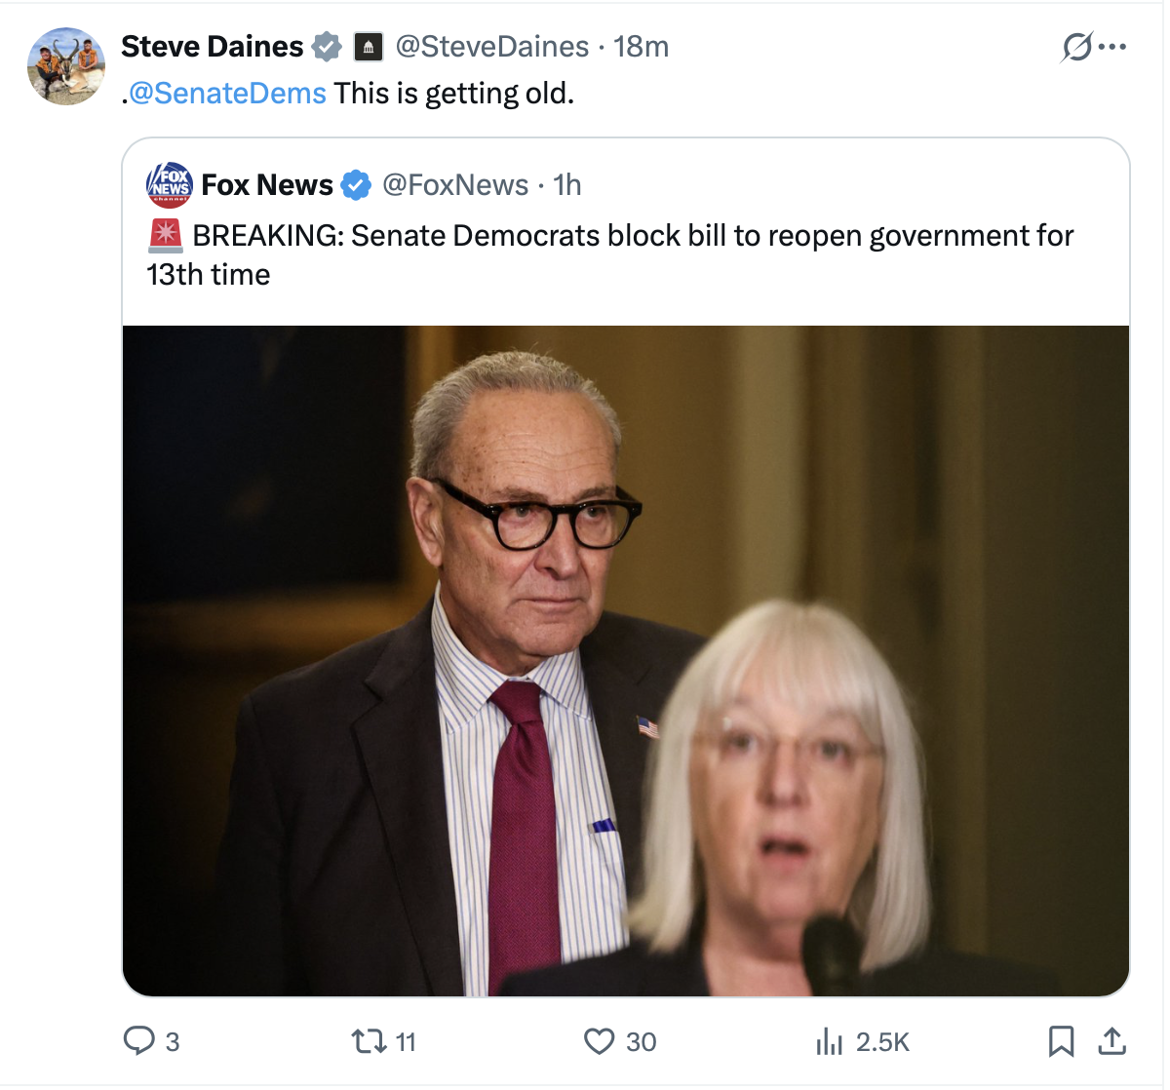Click the government affiliation building badge
Image resolution: width=1170 pixels, height=1090 pixels.
point(367,47)
